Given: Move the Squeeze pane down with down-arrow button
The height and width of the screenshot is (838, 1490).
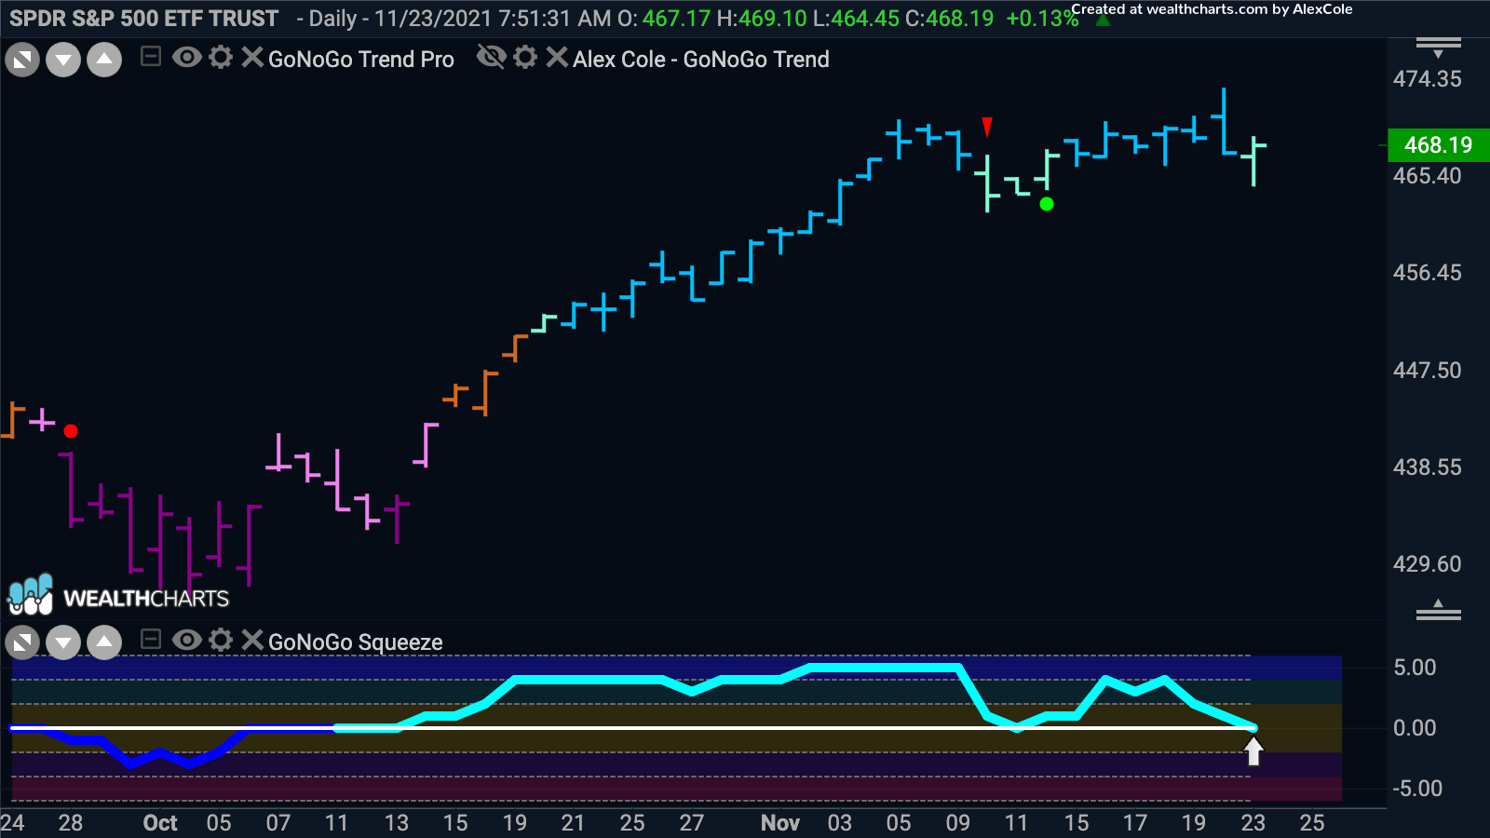Looking at the screenshot, I should pos(63,642).
